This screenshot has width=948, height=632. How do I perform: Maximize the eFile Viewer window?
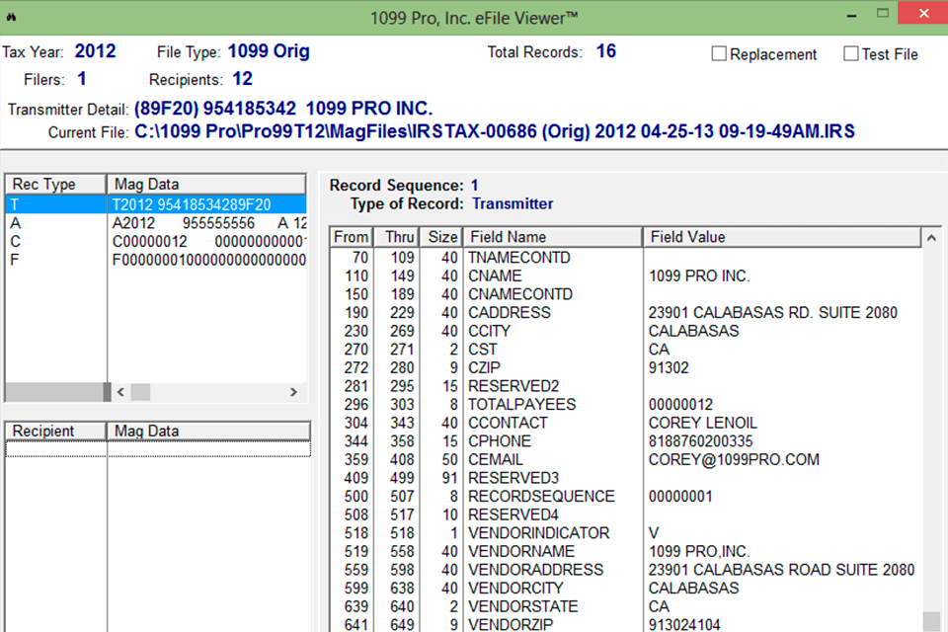[883, 13]
